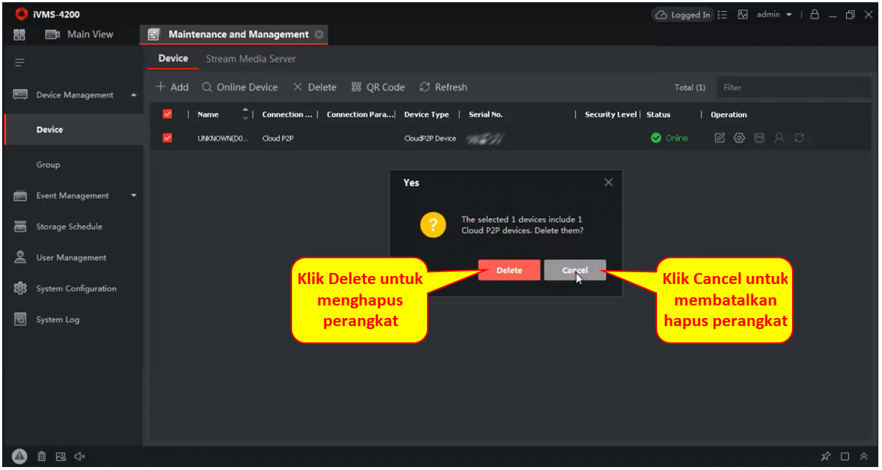Click the lock icon in title bar

tap(814, 14)
